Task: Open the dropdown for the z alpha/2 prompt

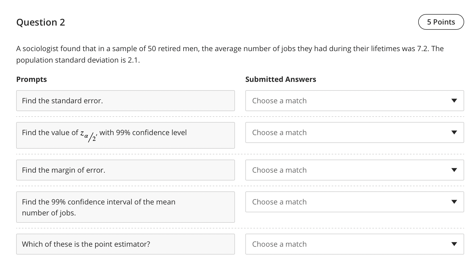Action: click(355, 132)
